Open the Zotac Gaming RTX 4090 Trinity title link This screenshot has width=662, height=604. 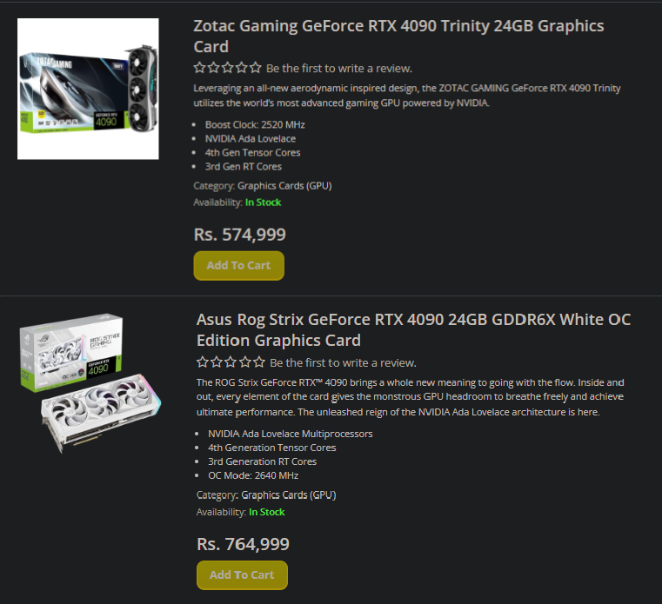pos(398,37)
